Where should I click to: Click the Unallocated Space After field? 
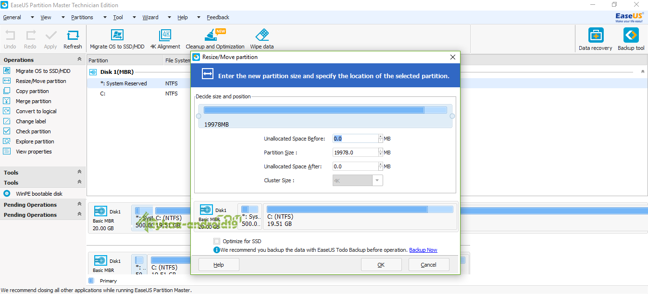[x=355, y=166]
